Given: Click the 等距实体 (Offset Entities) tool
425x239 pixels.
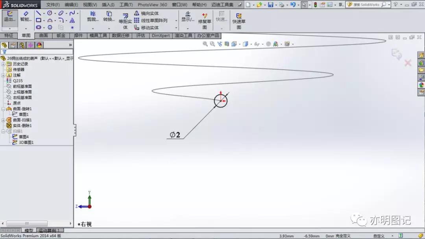Looking at the screenshot, I should click(x=125, y=21).
